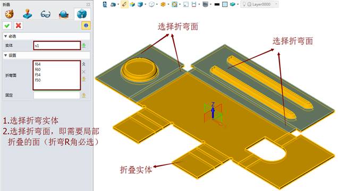Click the yellow pick icon beside the 折弯面 list
This screenshot has height=191, width=338.
pos(84,79)
